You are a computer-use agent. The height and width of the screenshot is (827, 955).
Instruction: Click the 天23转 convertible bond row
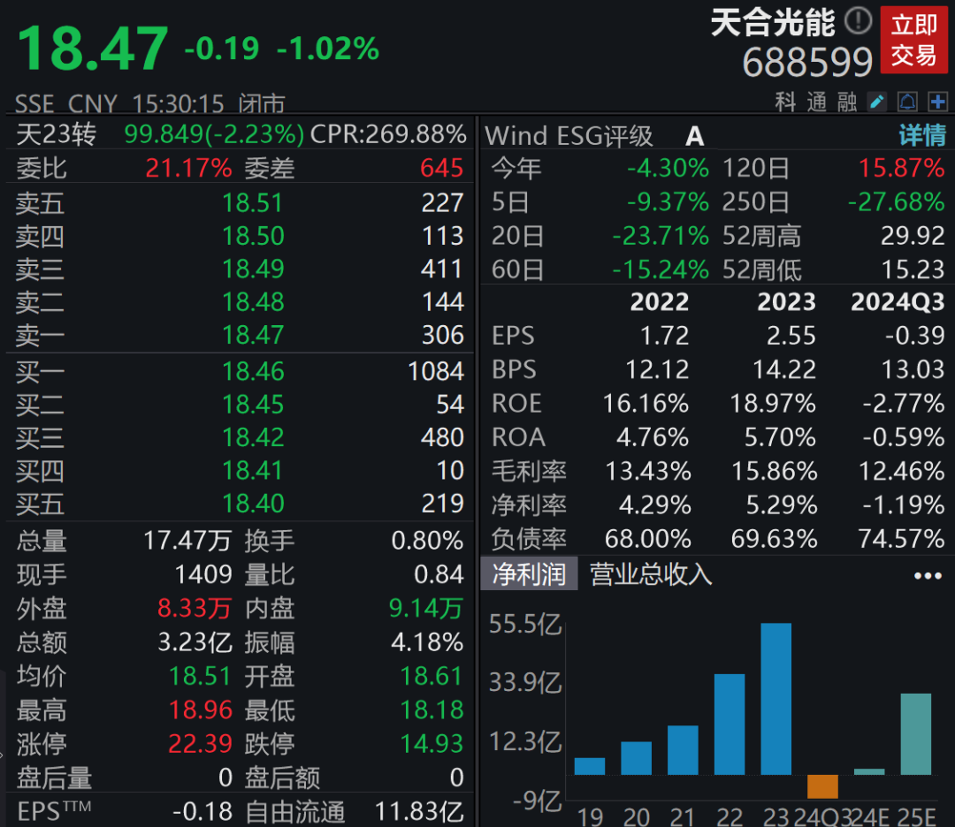241,134
